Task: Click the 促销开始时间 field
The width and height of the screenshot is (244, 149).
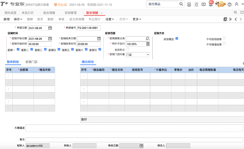Action: tap(40, 44)
